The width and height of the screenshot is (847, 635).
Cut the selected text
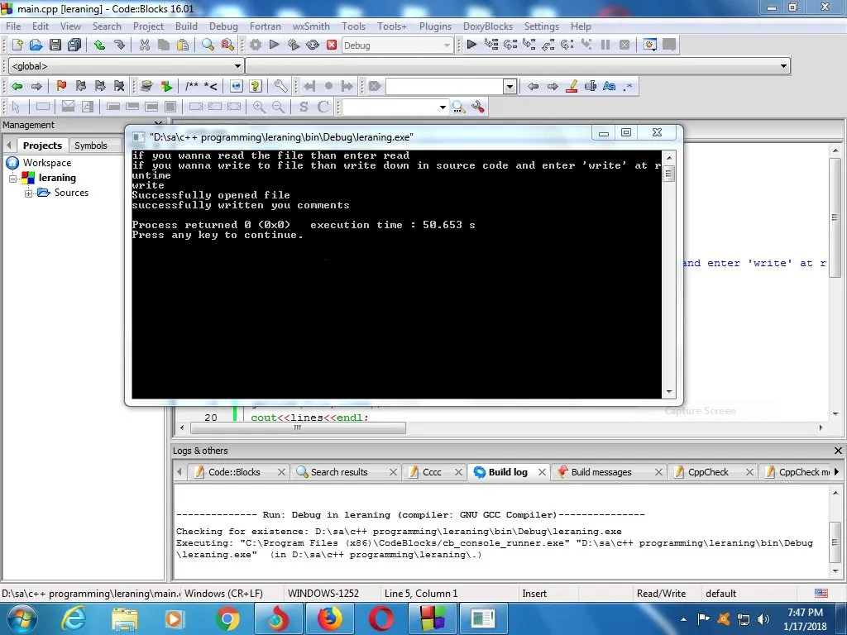[144, 45]
